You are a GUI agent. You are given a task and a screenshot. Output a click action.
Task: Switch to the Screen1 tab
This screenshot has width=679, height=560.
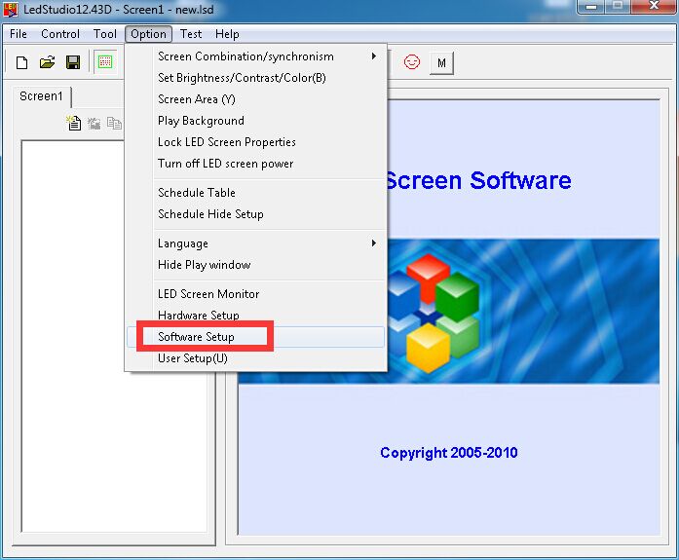42,96
